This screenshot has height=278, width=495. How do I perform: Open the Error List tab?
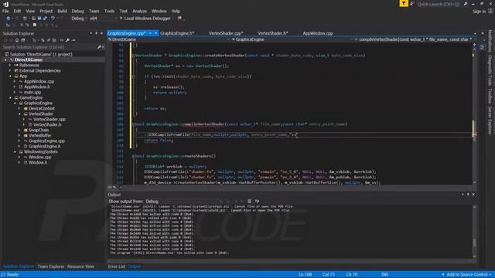pos(117,266)
